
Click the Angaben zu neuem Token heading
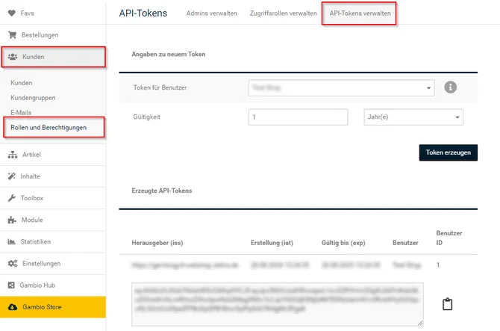(169, 55)
